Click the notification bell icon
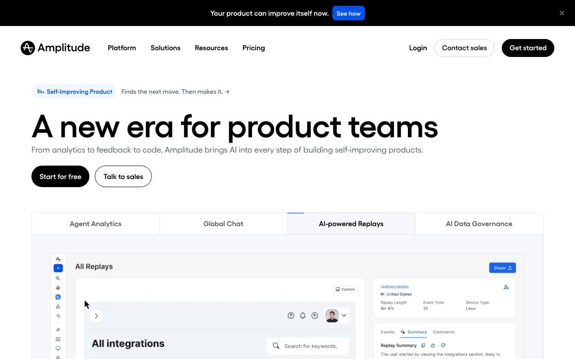This screenshot has width=575, height=359. [x=303, y=316]
